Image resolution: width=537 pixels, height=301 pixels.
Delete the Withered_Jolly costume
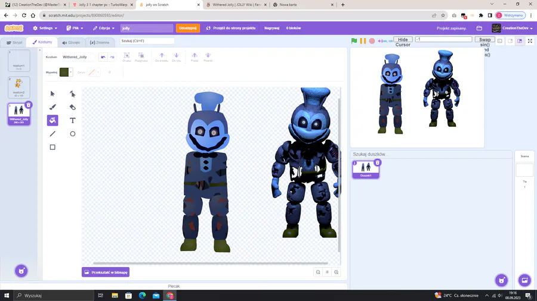coord(29,105)
